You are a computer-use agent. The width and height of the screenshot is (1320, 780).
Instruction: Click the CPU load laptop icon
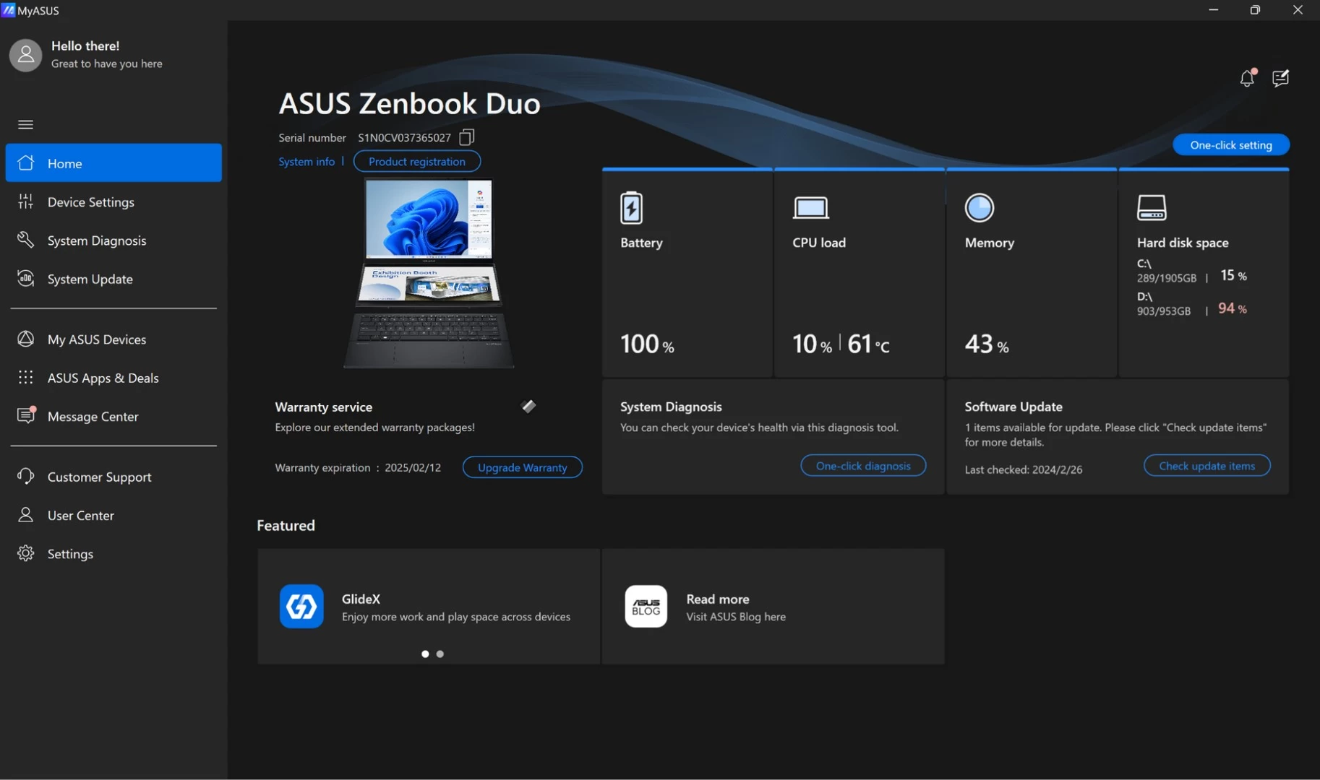tap(810, 208)
